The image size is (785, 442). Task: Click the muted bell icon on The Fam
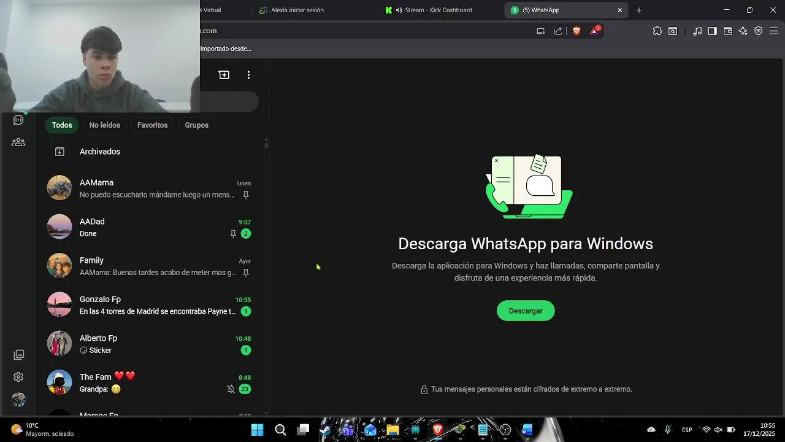click(x=231, y=389)
